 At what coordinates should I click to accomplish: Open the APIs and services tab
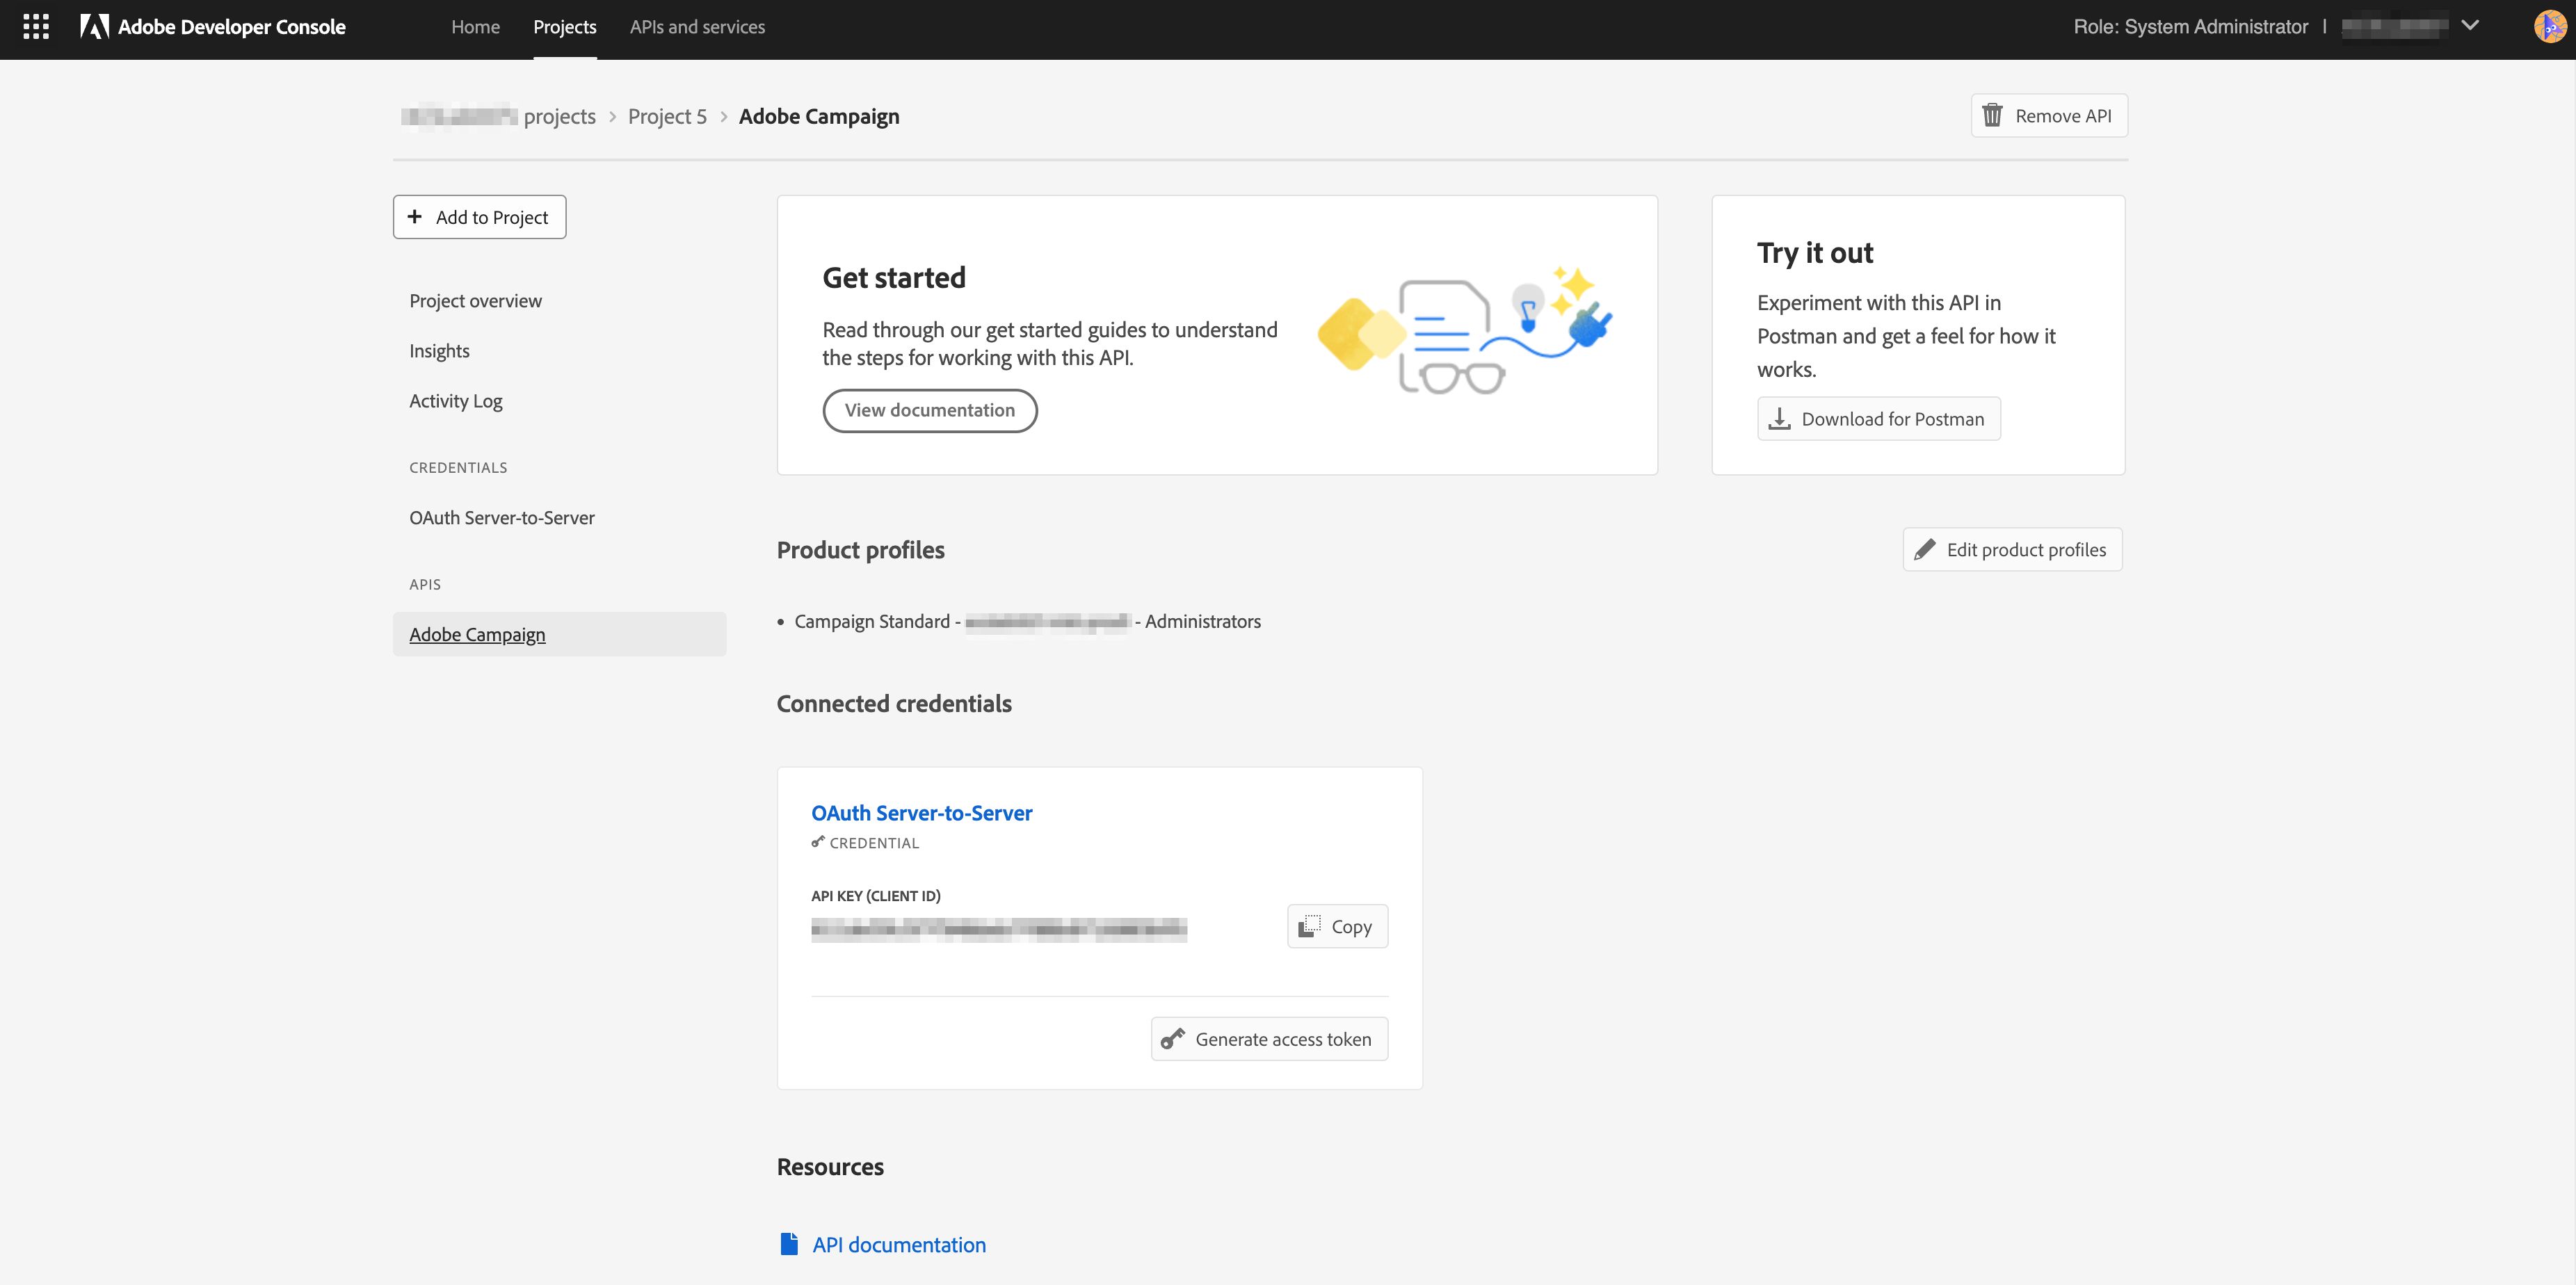[x=697, y=27]
